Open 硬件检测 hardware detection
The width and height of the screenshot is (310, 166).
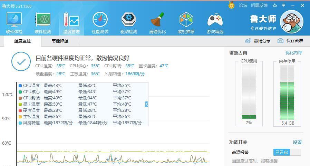[x=43, y=23]
